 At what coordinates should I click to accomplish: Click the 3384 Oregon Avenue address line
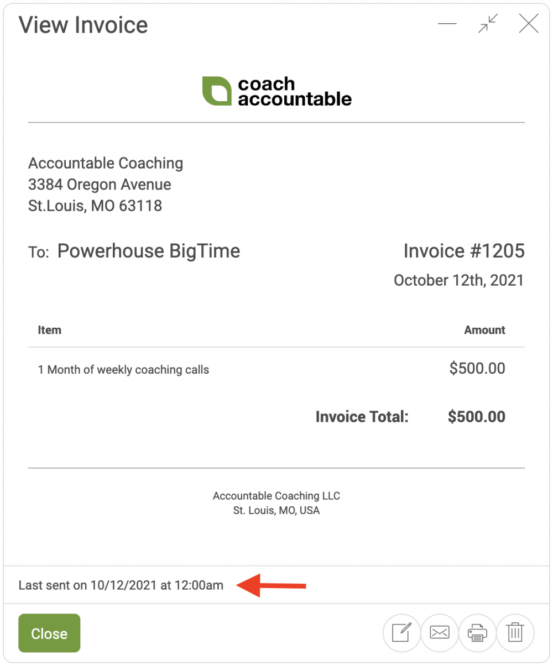click(x=100, y=185)
